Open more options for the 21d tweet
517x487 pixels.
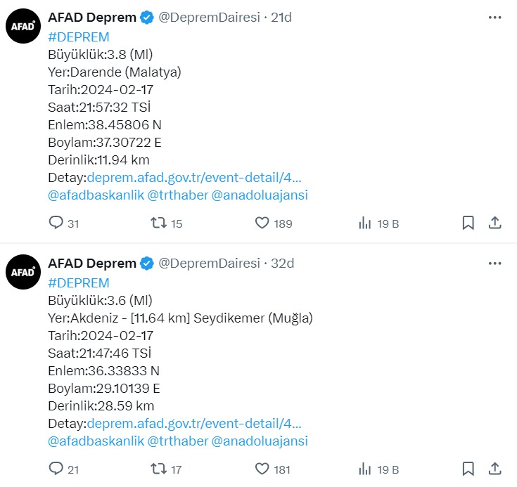(x=495, y=18)
